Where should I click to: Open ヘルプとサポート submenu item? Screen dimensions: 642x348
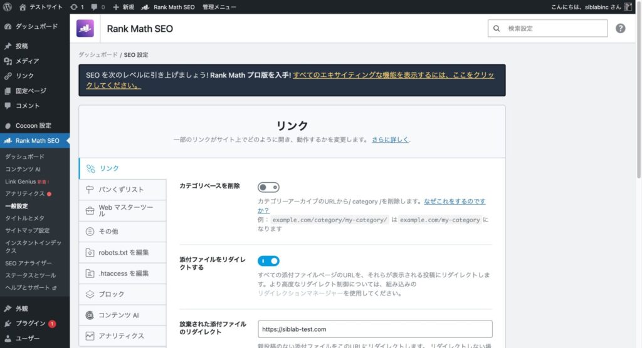click(31, 287)
